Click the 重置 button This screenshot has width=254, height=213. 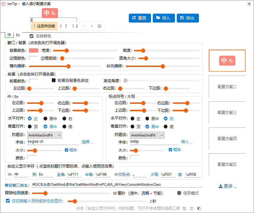pyautogui.click(x=140, y=18)
